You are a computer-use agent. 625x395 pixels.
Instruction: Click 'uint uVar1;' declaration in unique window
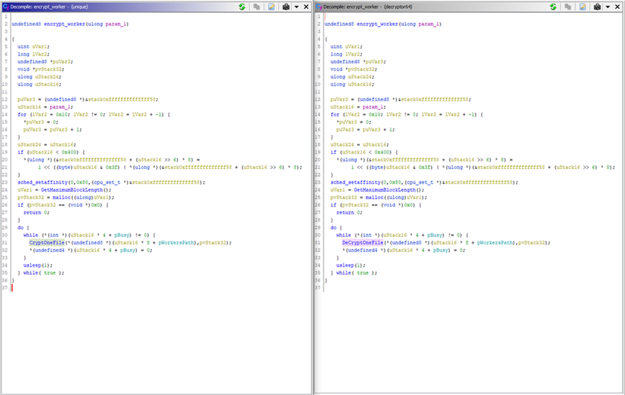33,47
